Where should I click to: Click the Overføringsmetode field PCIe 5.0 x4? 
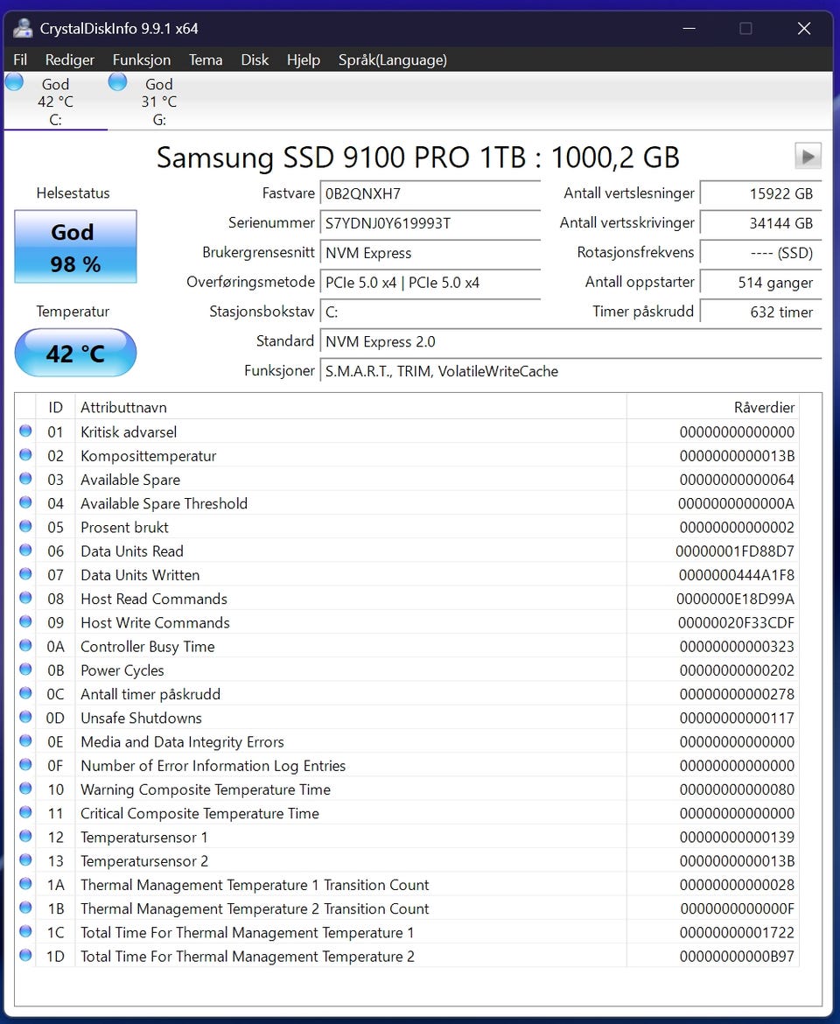point(430,282)
